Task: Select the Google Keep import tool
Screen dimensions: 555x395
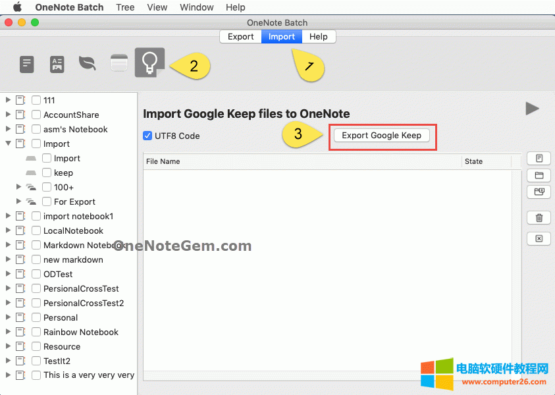Action: pyautogui.click(x=148, y=63)
